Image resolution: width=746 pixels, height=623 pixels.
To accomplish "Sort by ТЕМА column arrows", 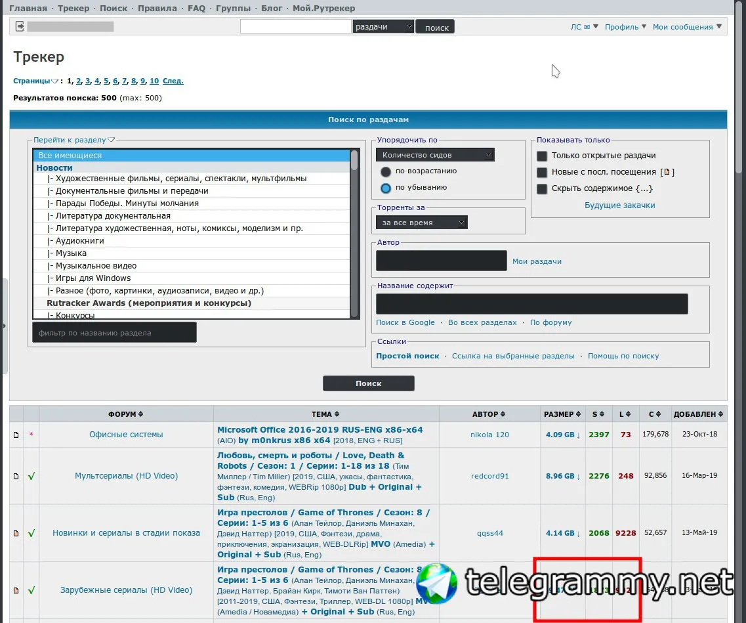I will point(337,414).
